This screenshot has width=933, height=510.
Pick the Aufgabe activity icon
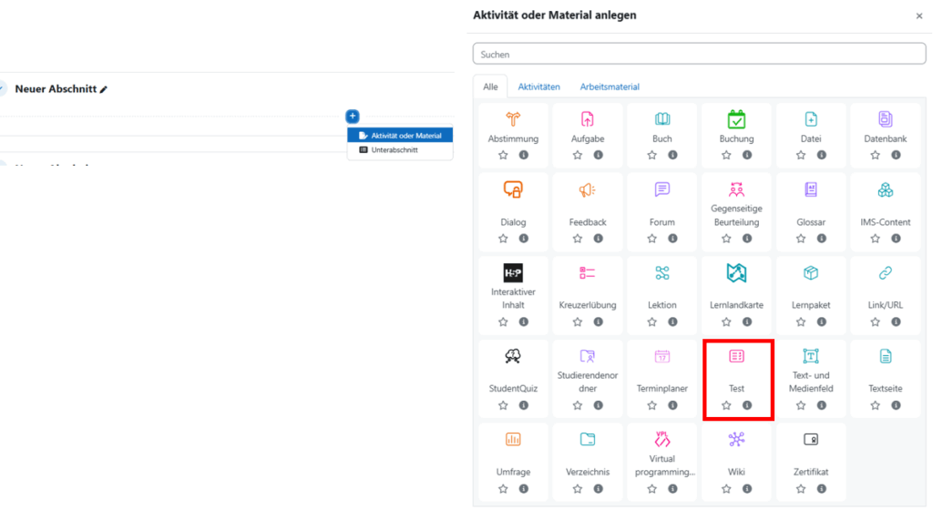588,119
